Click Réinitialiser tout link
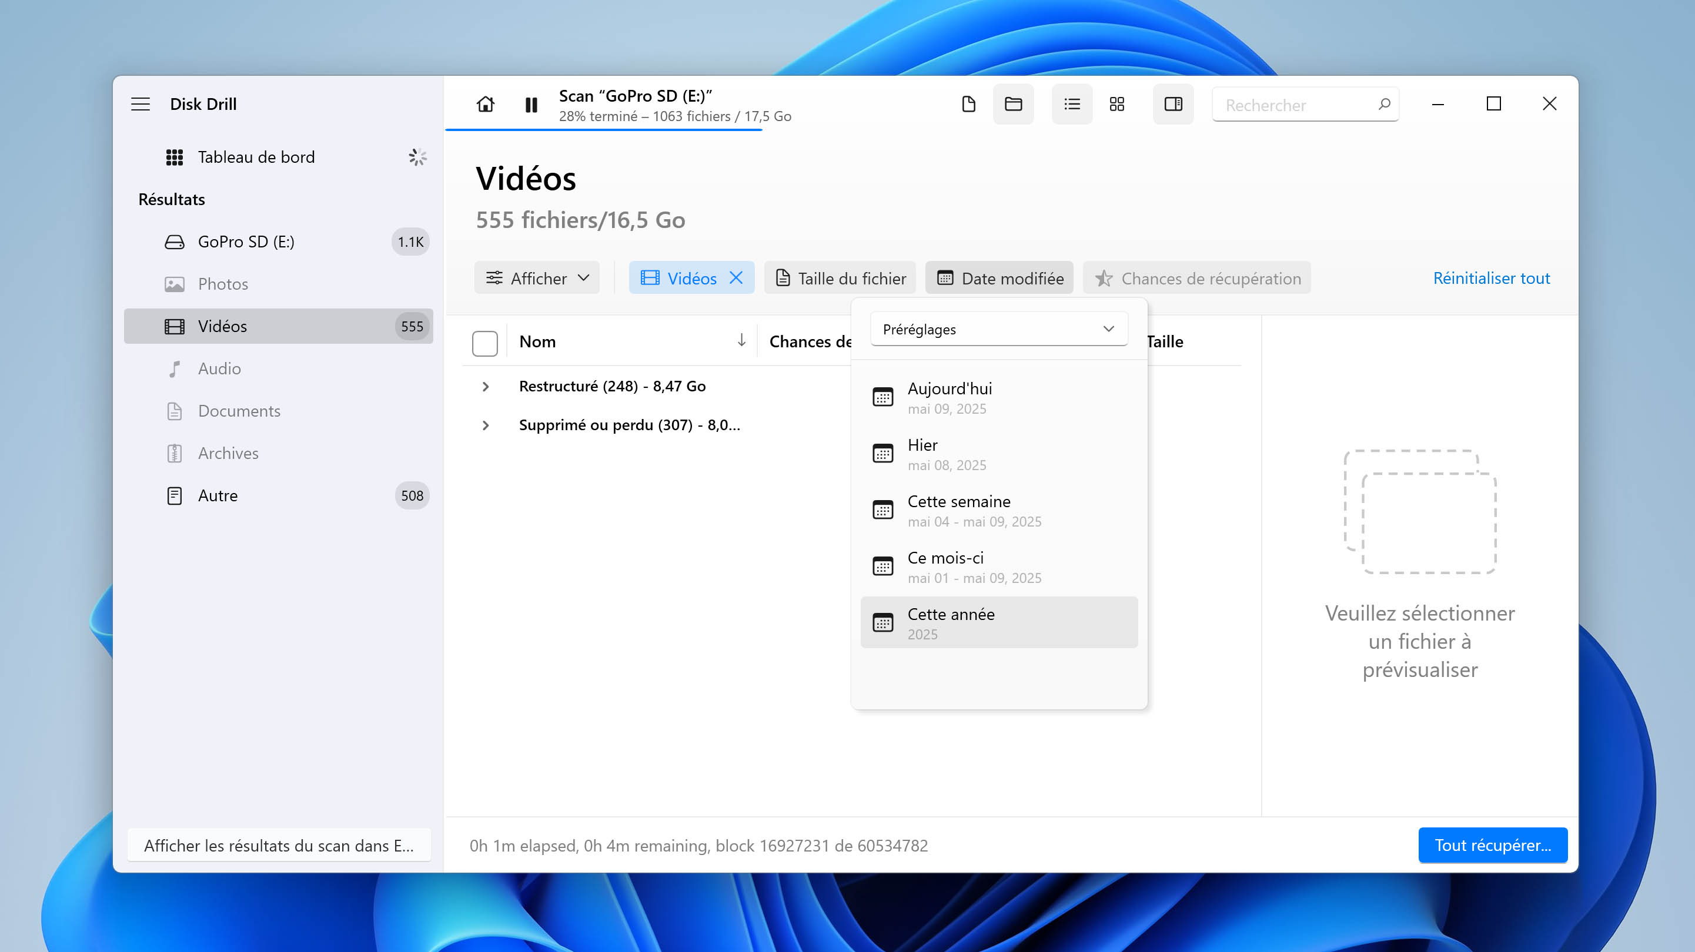Image resolution: width=1695 pixels, height=952 pixels. pyautogui.click(x=1492, y=279)
